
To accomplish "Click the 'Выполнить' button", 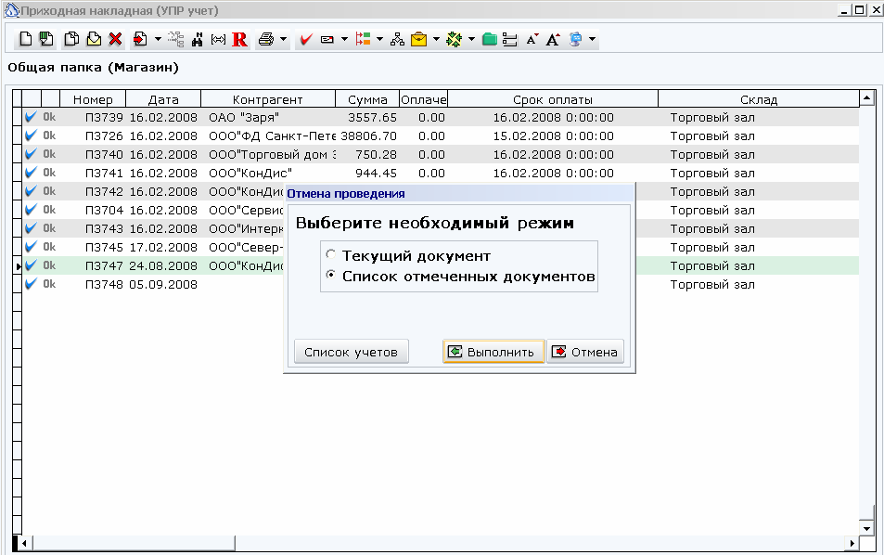I will tap(493, 352).
